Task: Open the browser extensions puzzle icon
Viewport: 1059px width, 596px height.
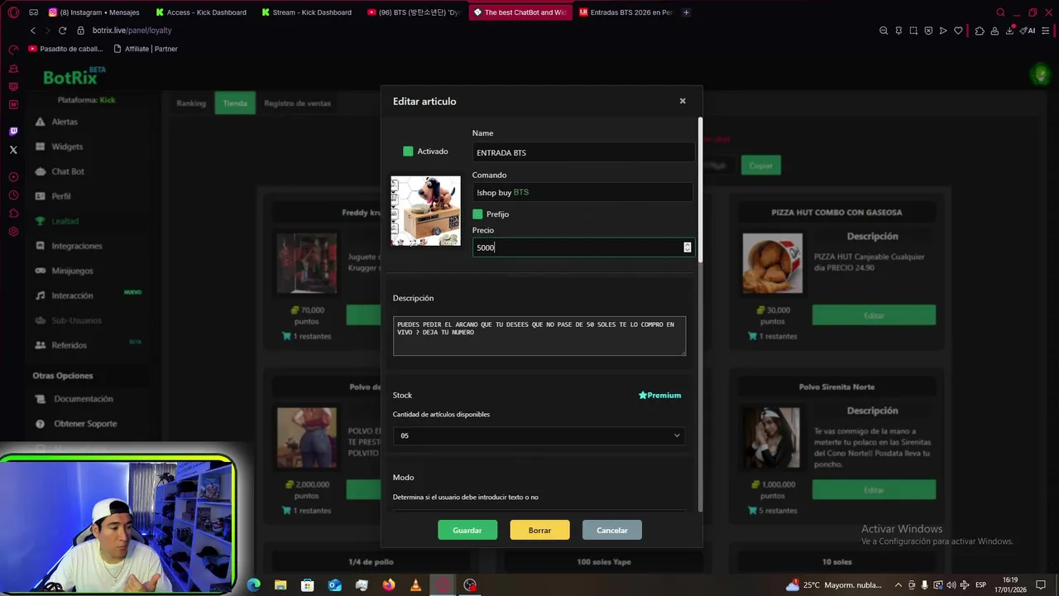Action: pos(980,31)
